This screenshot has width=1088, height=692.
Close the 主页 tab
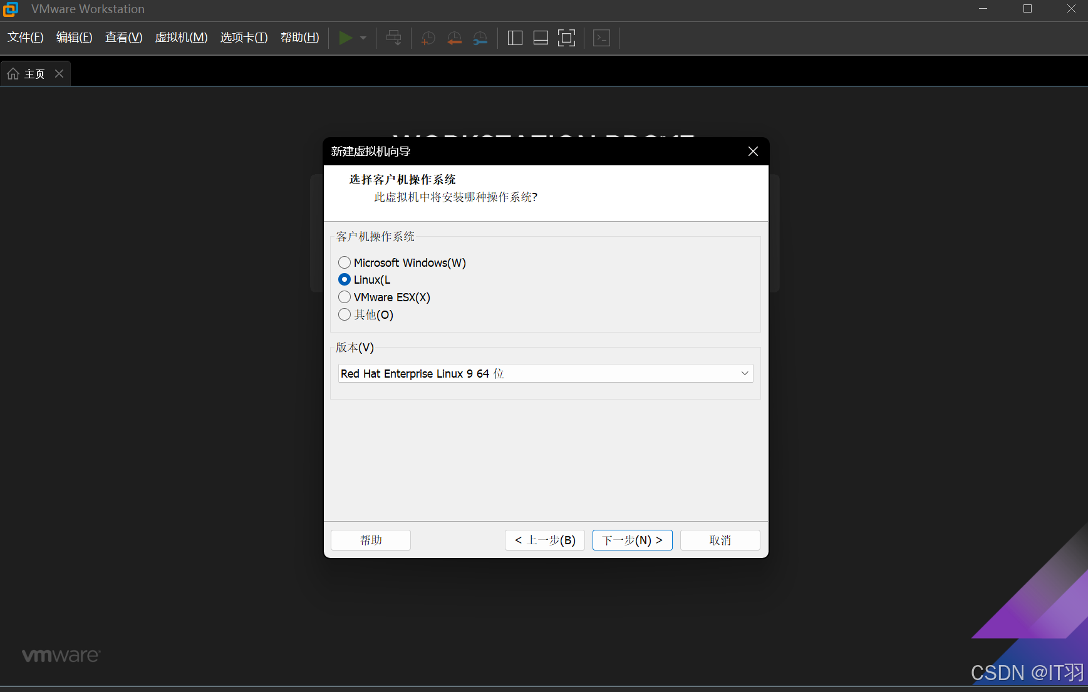pos(60,74)
